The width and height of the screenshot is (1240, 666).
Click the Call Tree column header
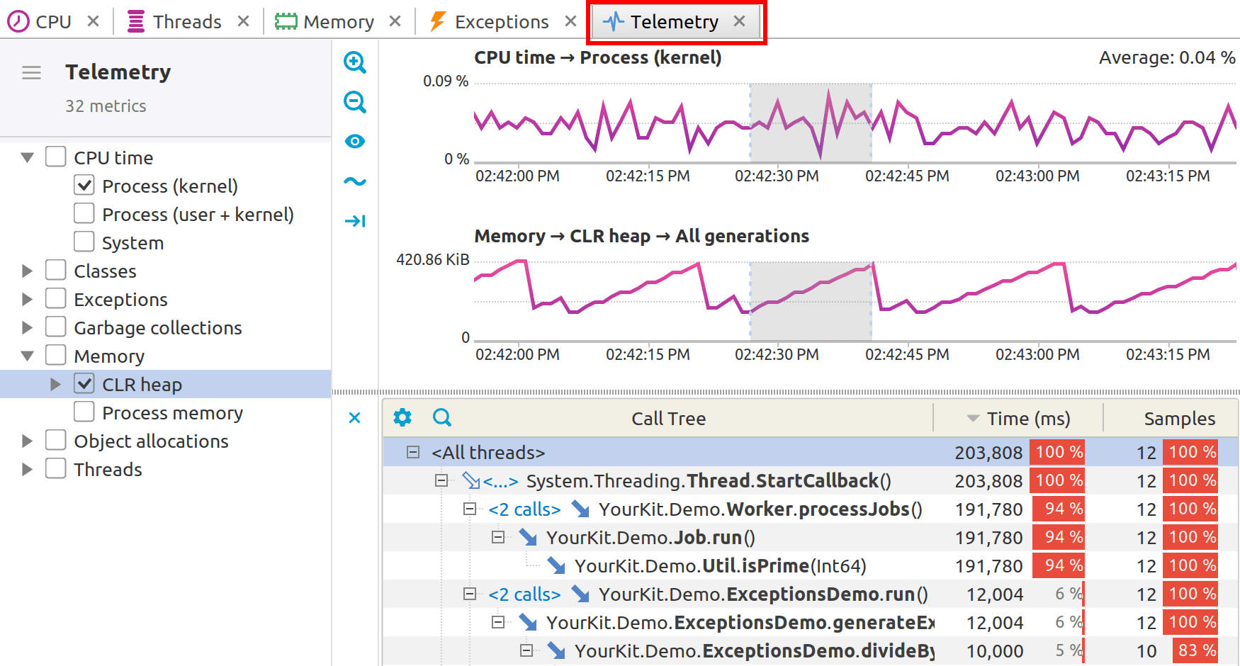668,418
